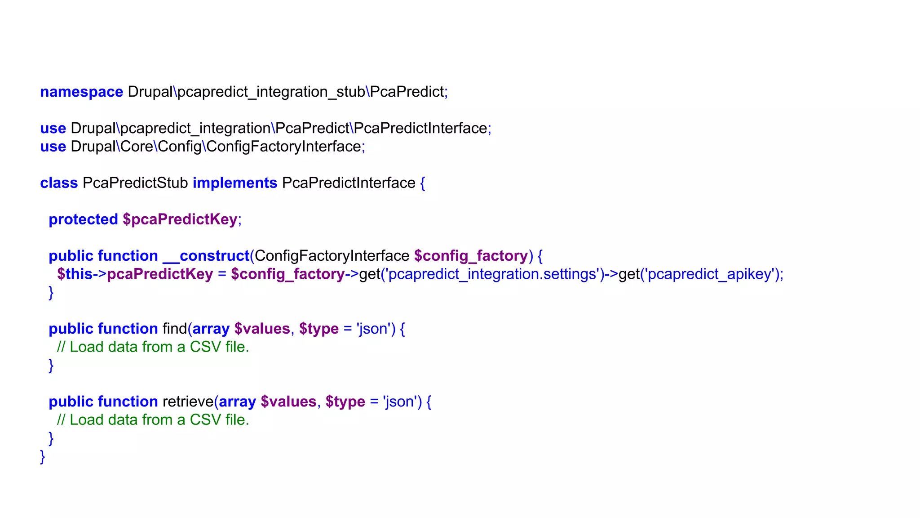This screenshot has height=518, width=920.
Task: Click '$pcaPredictKey' in protected property declaration
Action: point(180,219)
